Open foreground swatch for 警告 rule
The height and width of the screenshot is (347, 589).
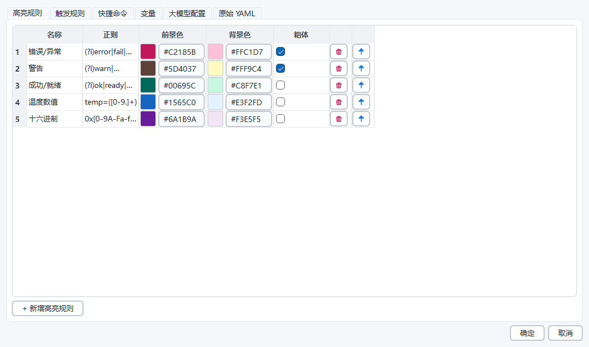(x=148, y=69)
